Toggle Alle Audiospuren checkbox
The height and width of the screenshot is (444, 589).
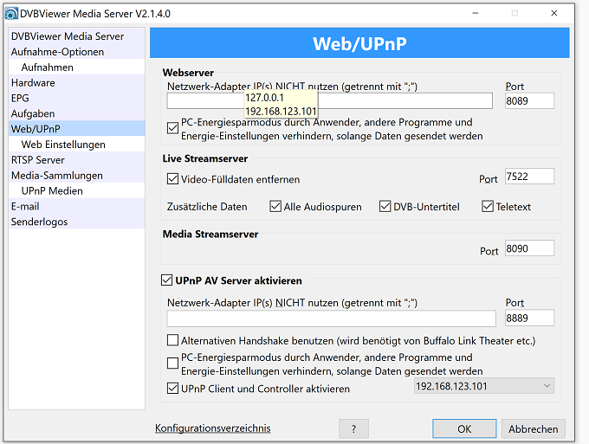click(275, 207)
